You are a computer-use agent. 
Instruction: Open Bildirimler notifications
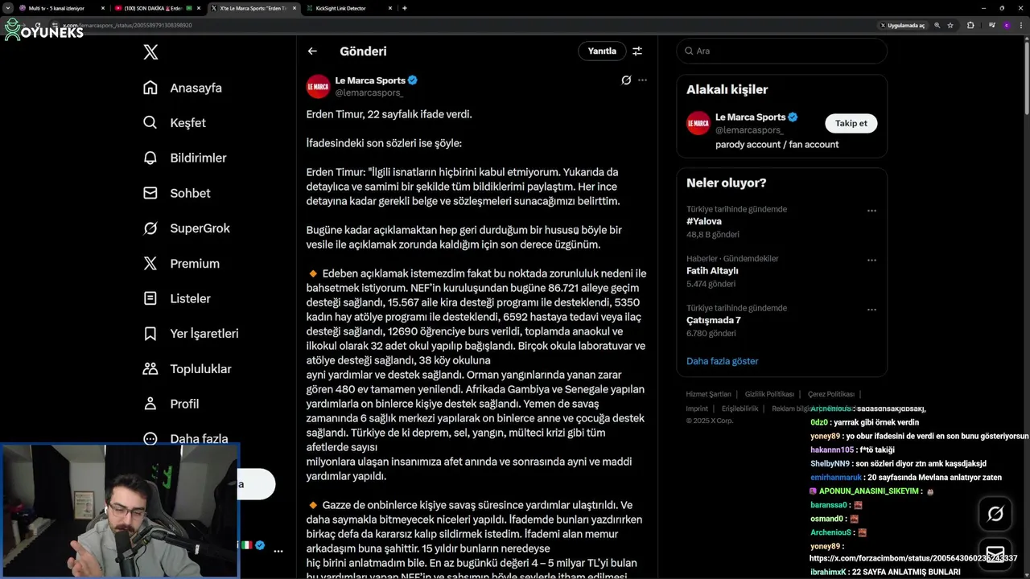pos(184,158)
